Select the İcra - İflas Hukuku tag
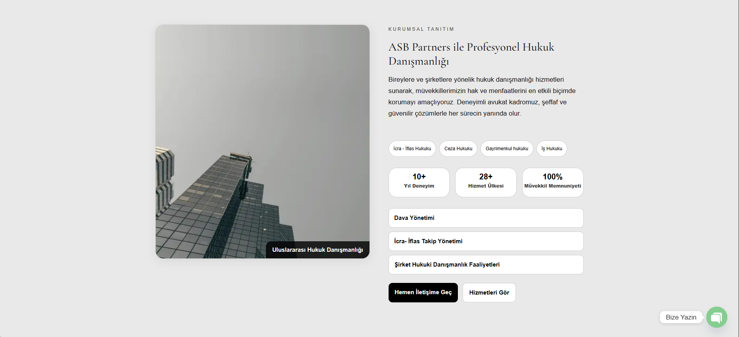The width and height of the screenshot is (739, 337). 412,149
